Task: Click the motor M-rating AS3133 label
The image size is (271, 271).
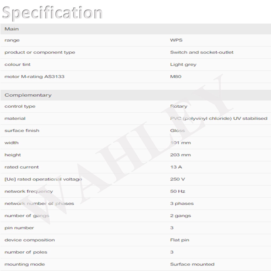Action: (34, 77)
